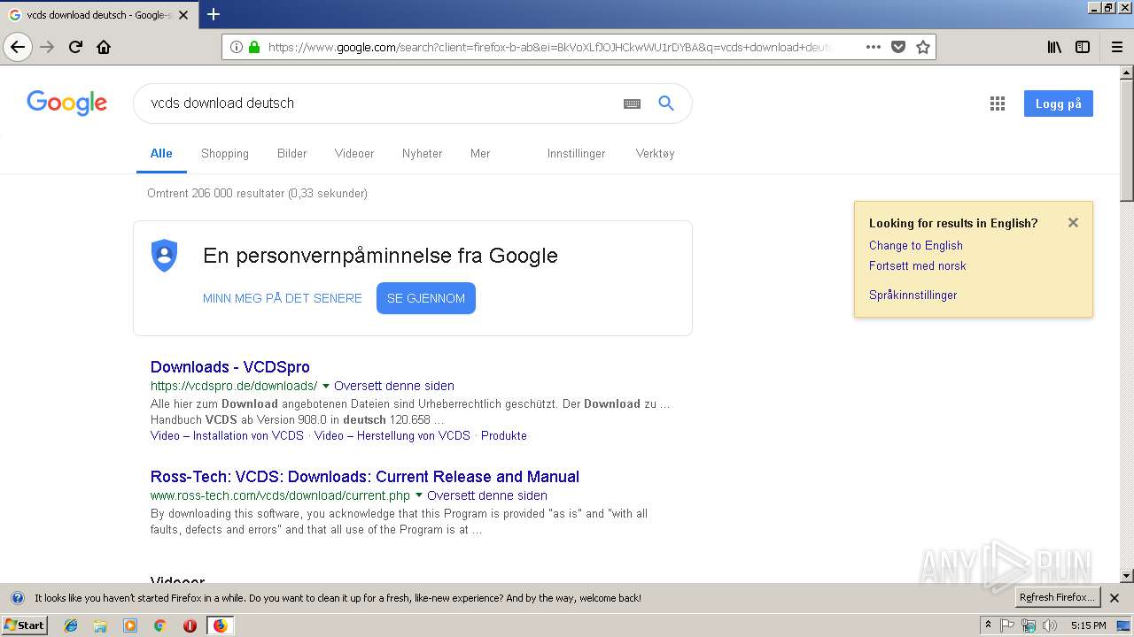Open page actions three-dot menu

click(x=874, y=47)
